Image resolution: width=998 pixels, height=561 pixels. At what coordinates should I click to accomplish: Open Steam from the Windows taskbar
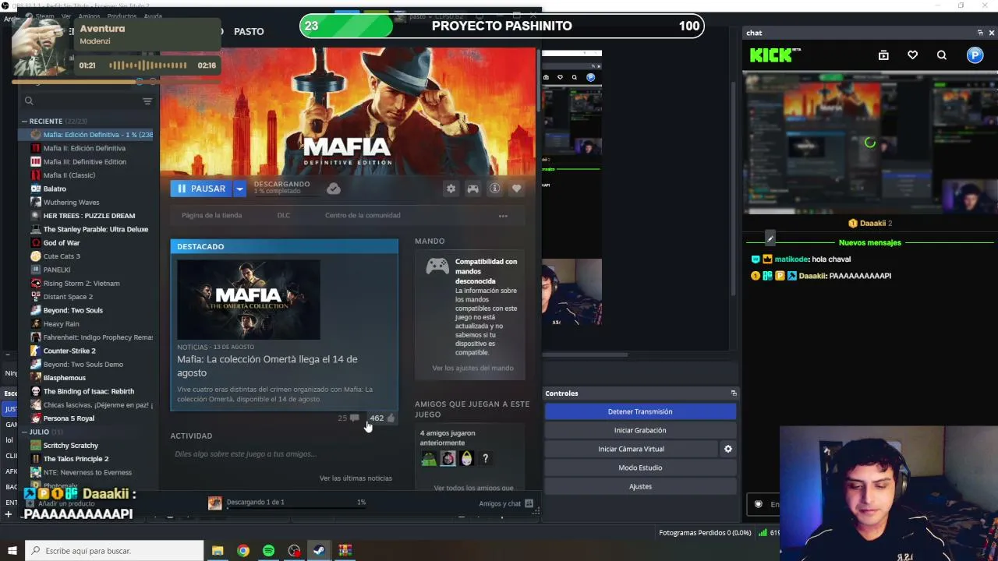(x=319, y=551)
